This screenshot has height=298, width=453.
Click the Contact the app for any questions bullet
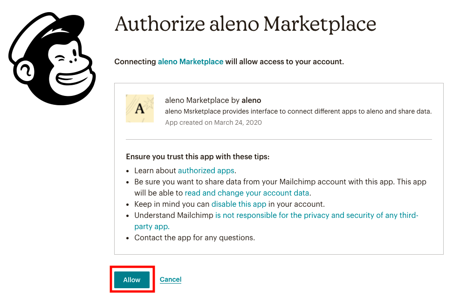pos(195,237)
